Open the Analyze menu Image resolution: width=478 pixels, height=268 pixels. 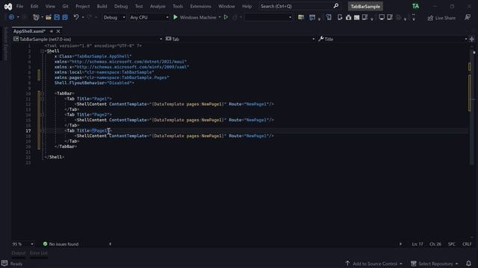coord(158,6)
